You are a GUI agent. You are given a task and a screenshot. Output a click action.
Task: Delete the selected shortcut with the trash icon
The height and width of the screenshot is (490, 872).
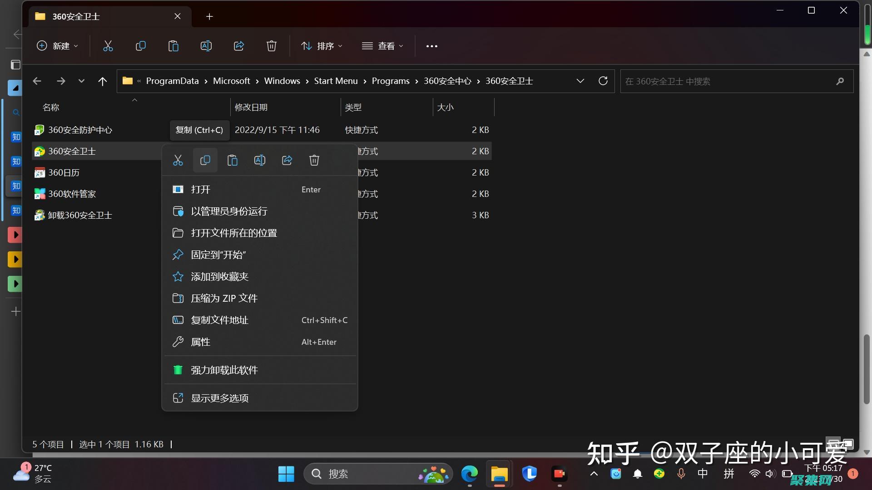click(x=272, y=46)
